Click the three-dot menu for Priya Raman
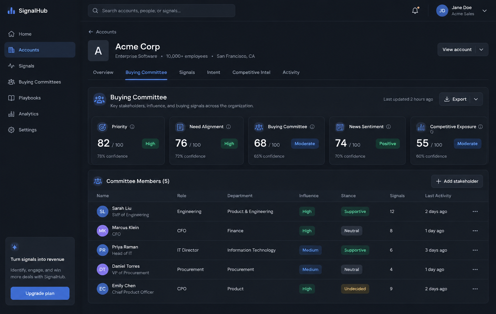The image size is (496, 314). (x=475, y=250)
